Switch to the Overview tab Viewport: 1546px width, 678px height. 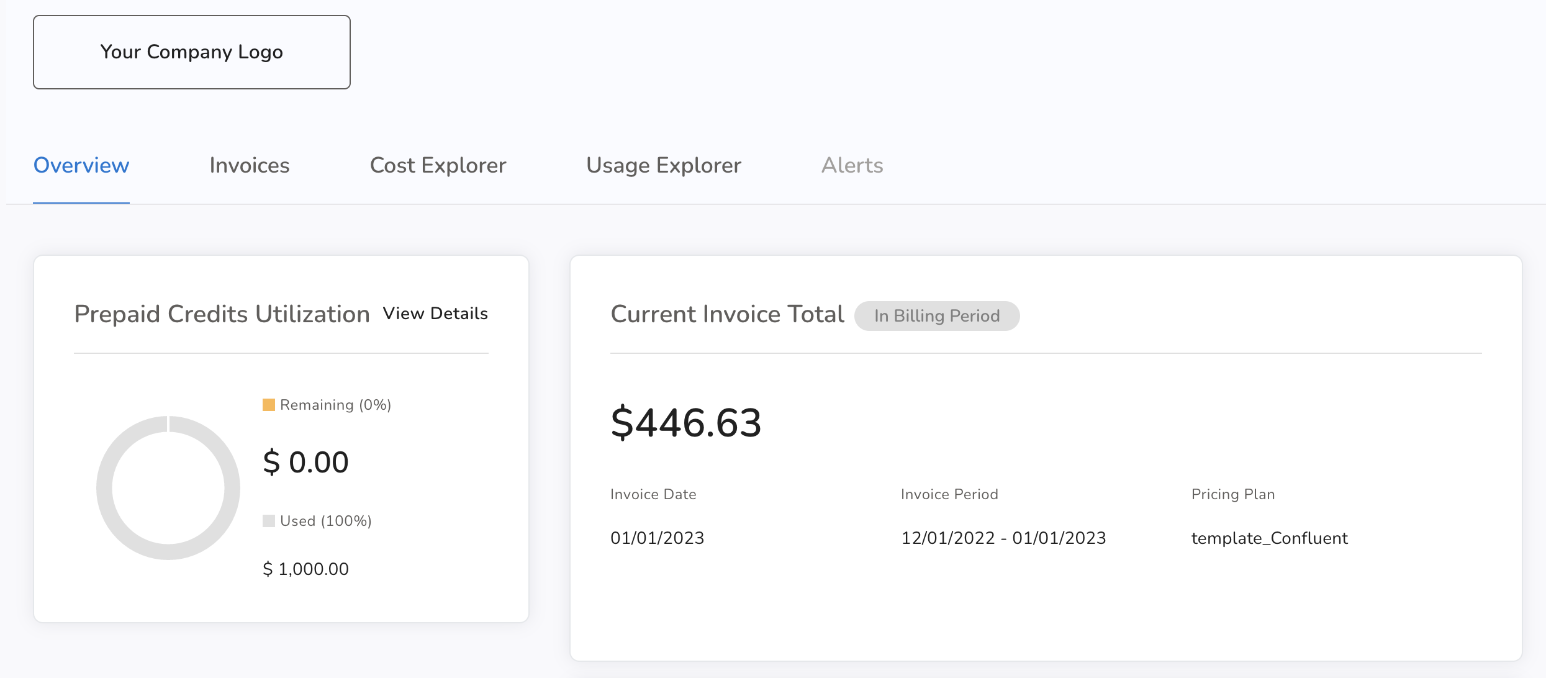pos(81,165)
